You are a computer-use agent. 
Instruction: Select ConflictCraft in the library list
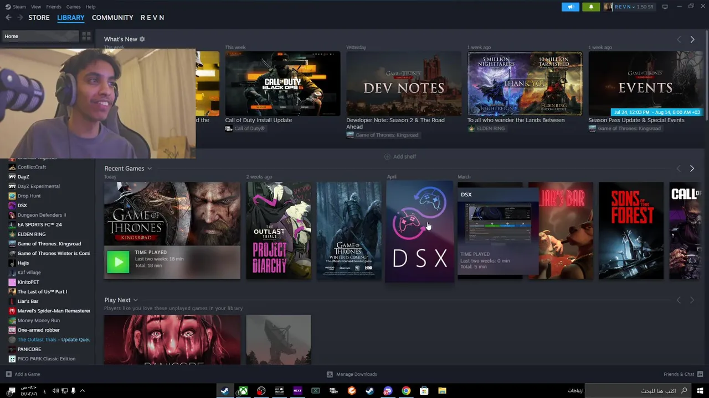(32, 167)
